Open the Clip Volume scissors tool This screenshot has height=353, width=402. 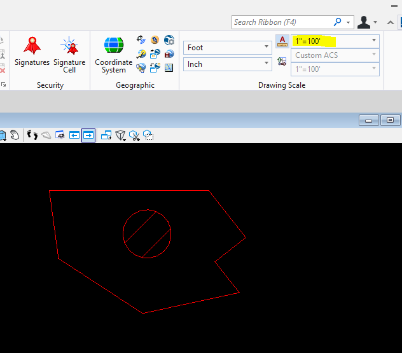pos(134,135)
